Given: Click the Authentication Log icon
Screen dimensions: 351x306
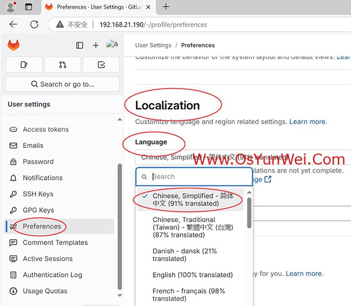Looking at the screenshot, I should click(13, 275).
